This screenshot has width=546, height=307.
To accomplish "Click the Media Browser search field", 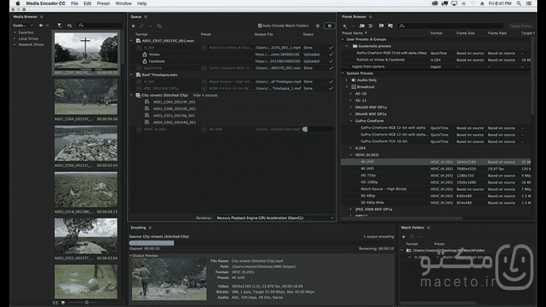I will [100, 26].
